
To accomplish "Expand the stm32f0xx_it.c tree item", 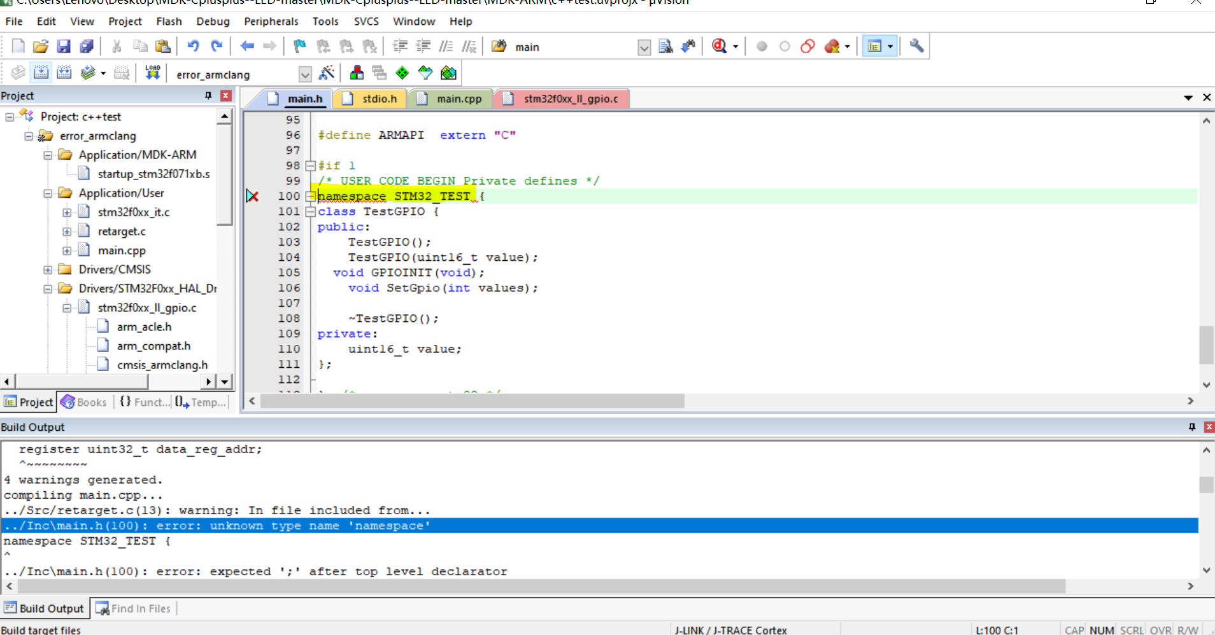I will (x=67, y=212).
